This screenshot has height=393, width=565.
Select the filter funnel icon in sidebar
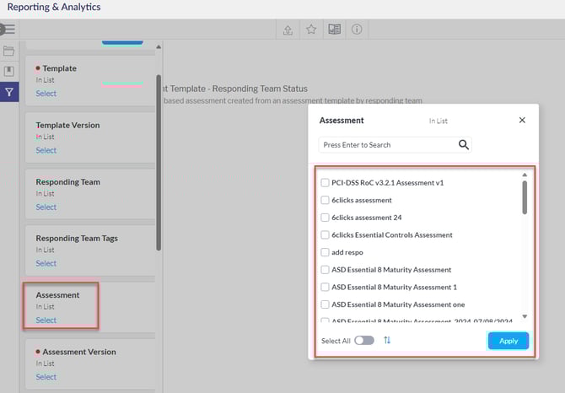[x=9, y=92]
